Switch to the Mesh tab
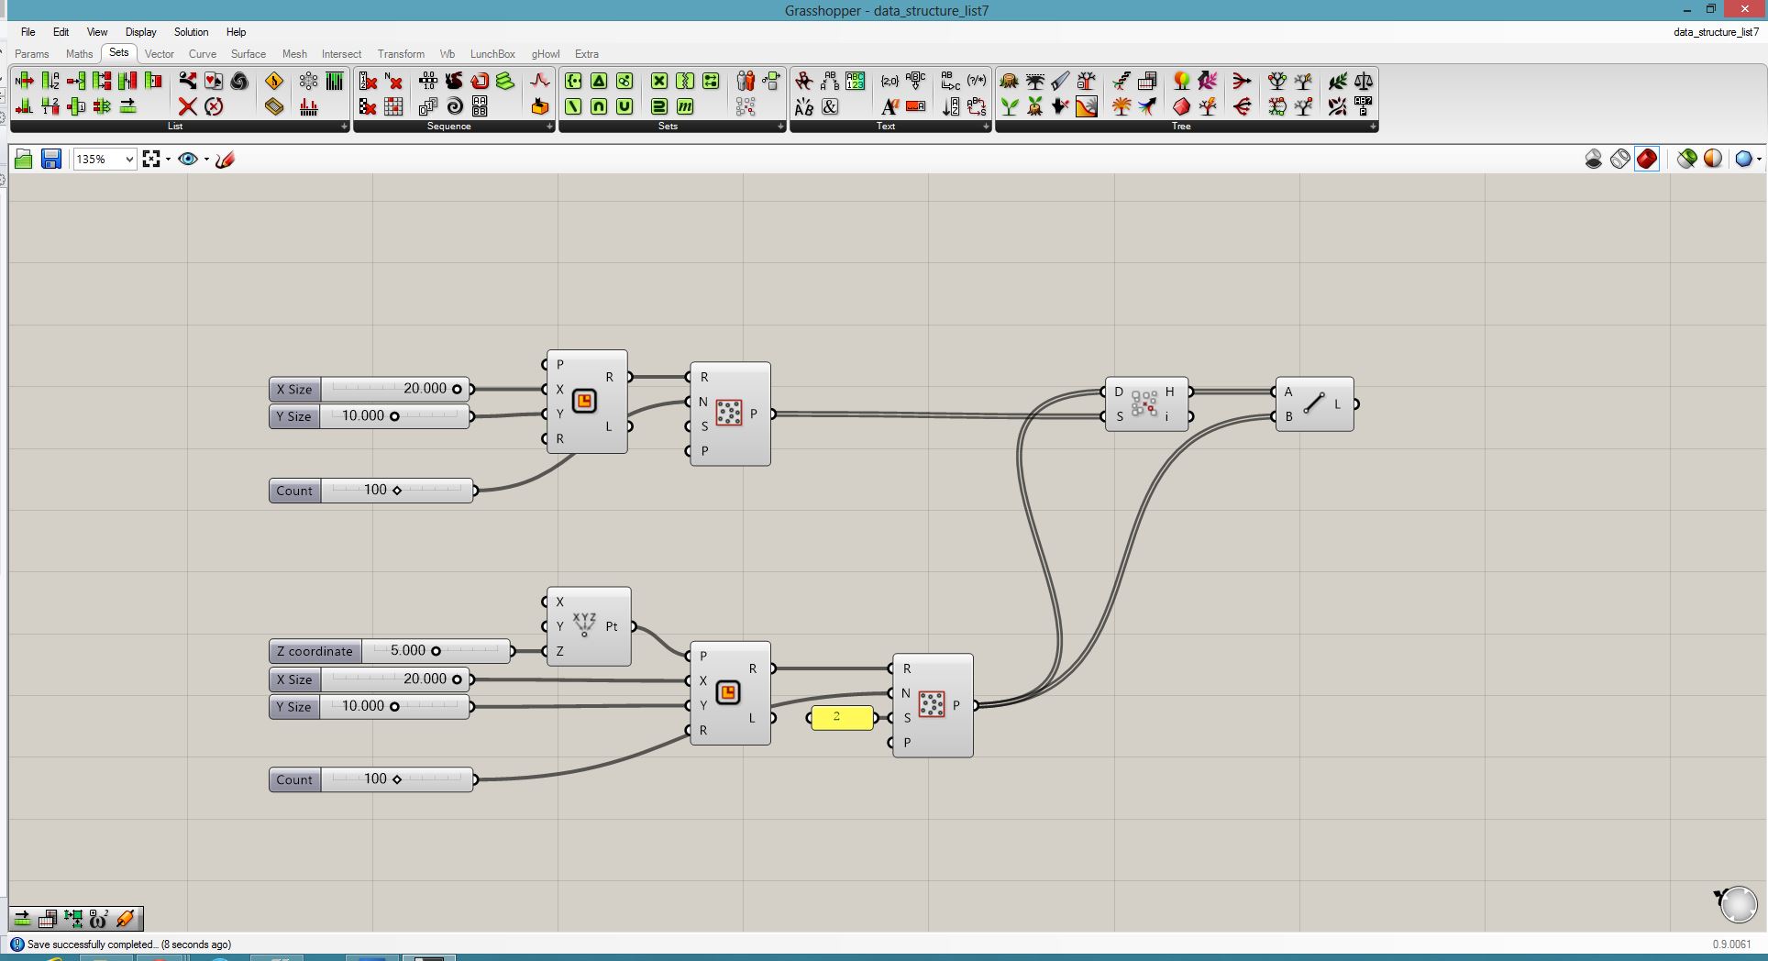This screenshot has height=961, width=1768. [x=294, y=54]
